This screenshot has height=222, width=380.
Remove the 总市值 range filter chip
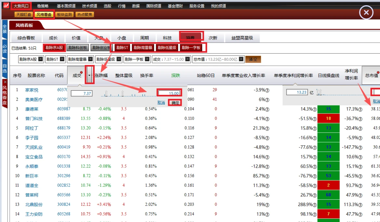(241, 59)
